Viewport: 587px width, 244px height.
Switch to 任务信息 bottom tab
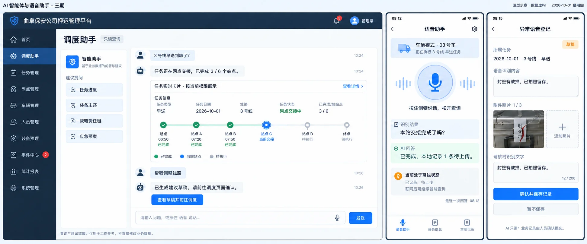coord(435,225)
